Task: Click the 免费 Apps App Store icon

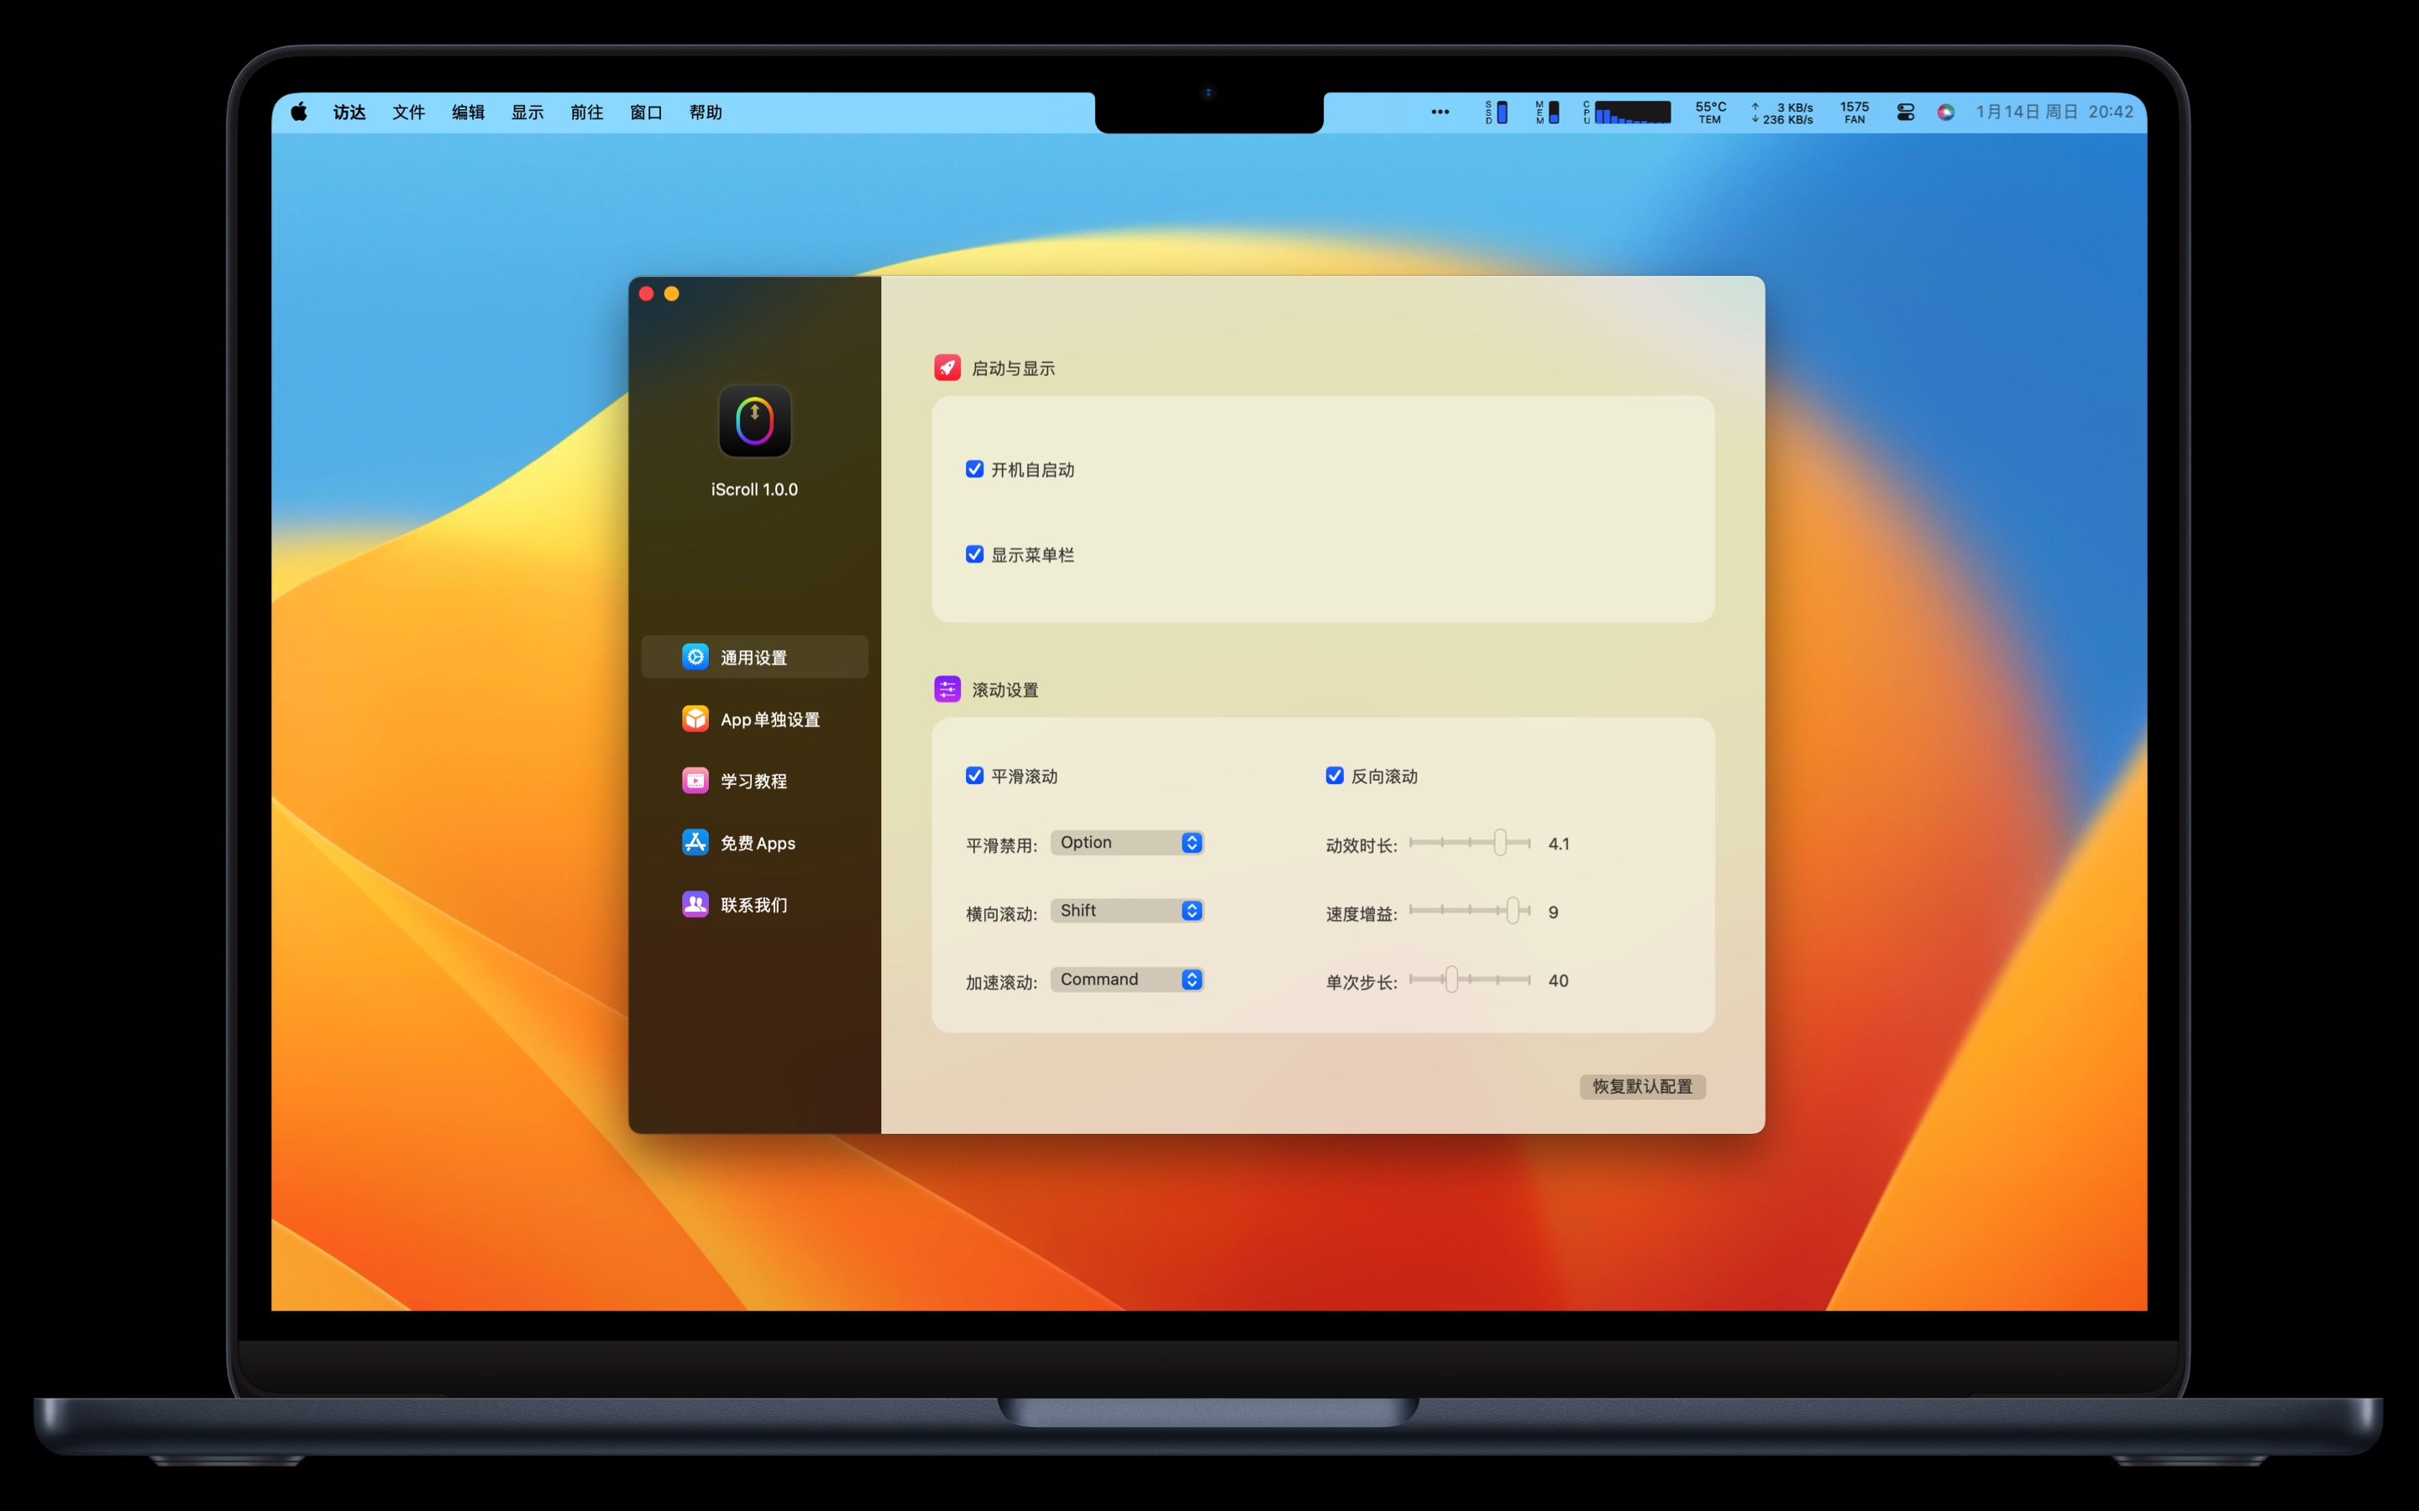Action: [695, 843]
